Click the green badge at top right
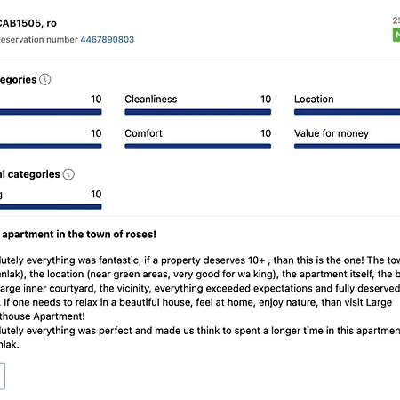Viewport: 400px width, 400px height. click(x=396, y=35)
